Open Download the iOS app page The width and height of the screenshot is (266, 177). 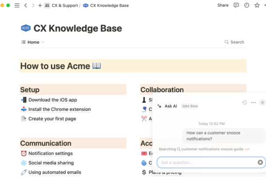coord(52,100)
